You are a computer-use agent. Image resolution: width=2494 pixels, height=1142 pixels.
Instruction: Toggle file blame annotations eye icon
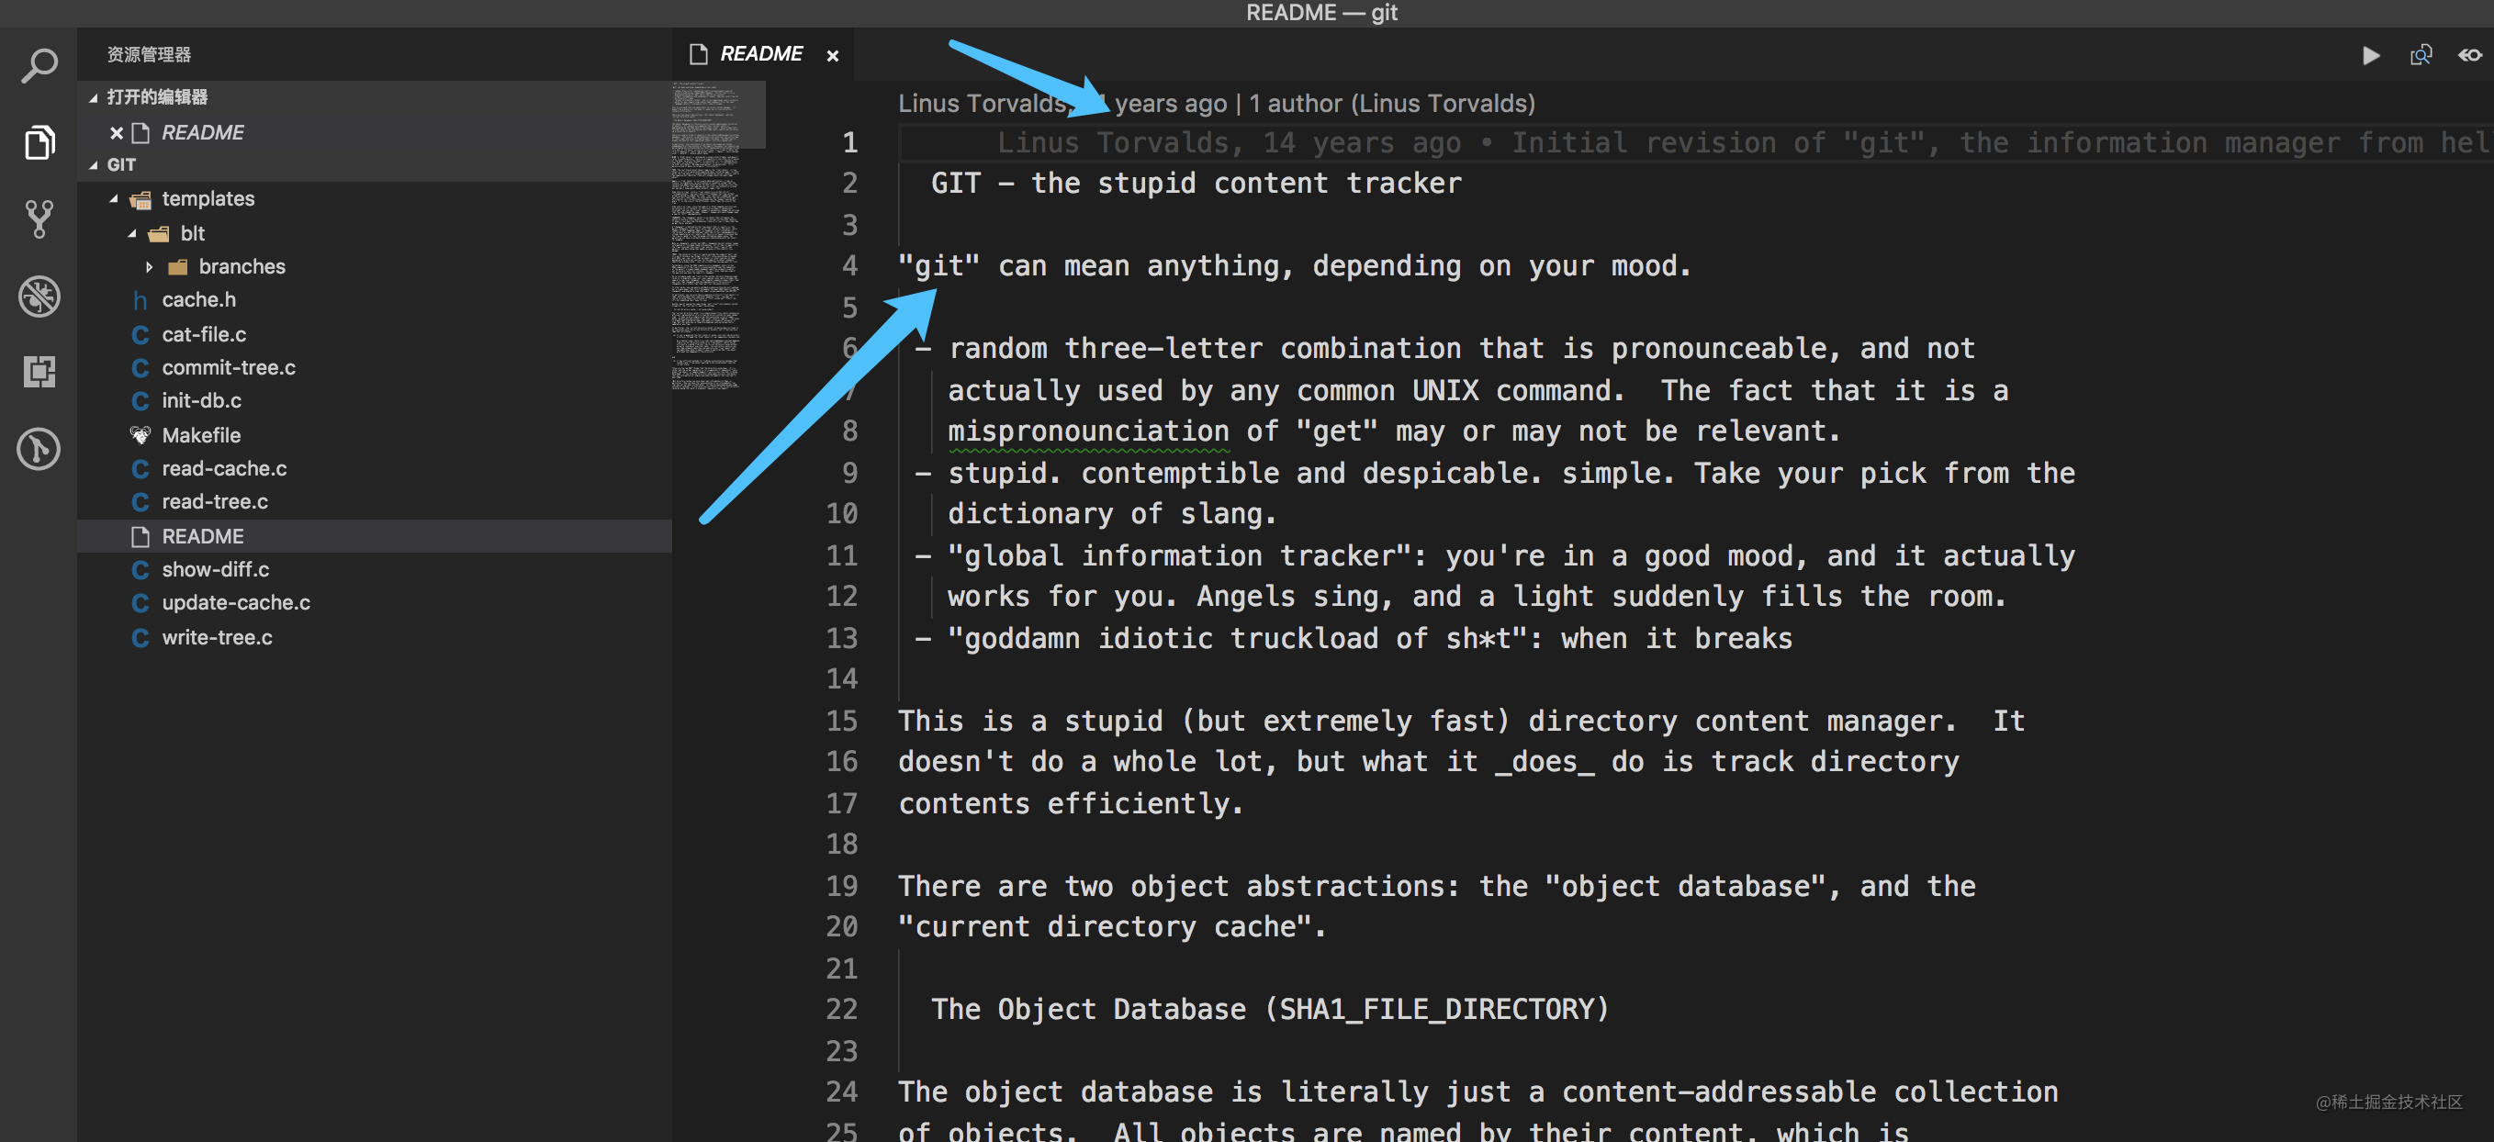tap(2470, 55)
